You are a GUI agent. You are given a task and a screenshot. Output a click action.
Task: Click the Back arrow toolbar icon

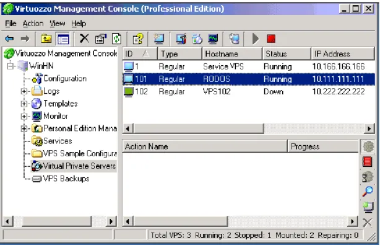click(x=9, y=38)
